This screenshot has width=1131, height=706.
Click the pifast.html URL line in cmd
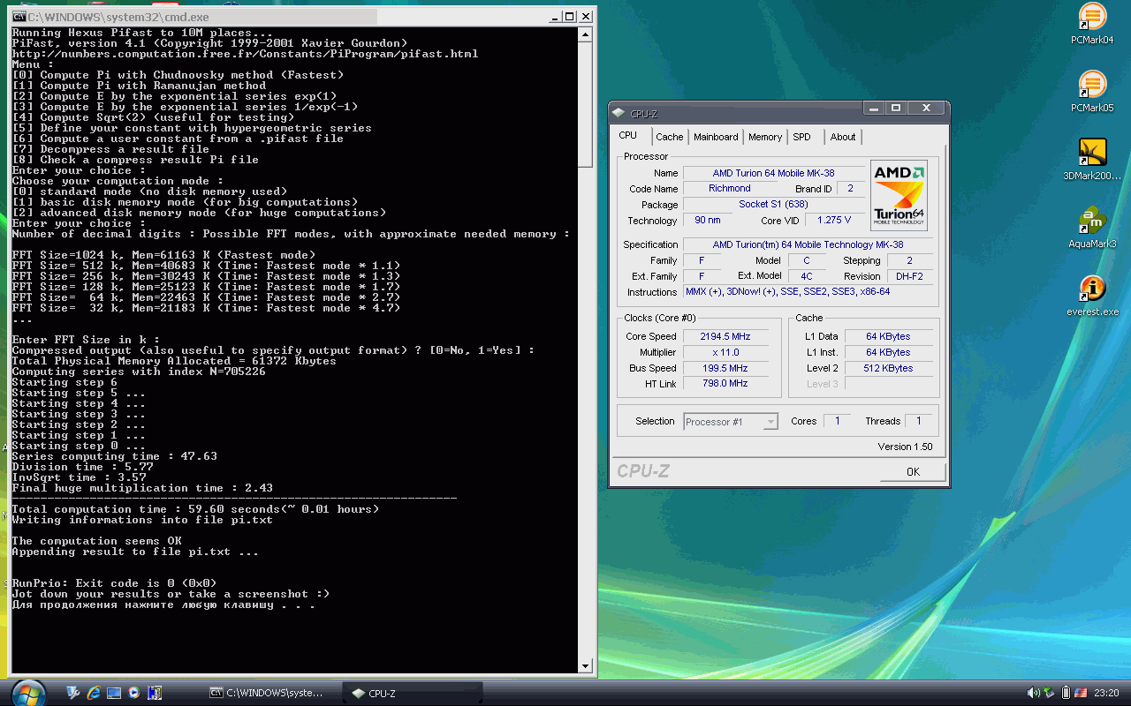[x=245, y=54]
